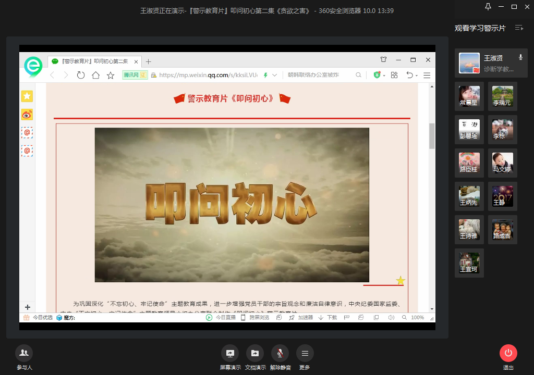Start 文档演示 document presentation
The width and height of the screenshot is (534, 375).
255,353
